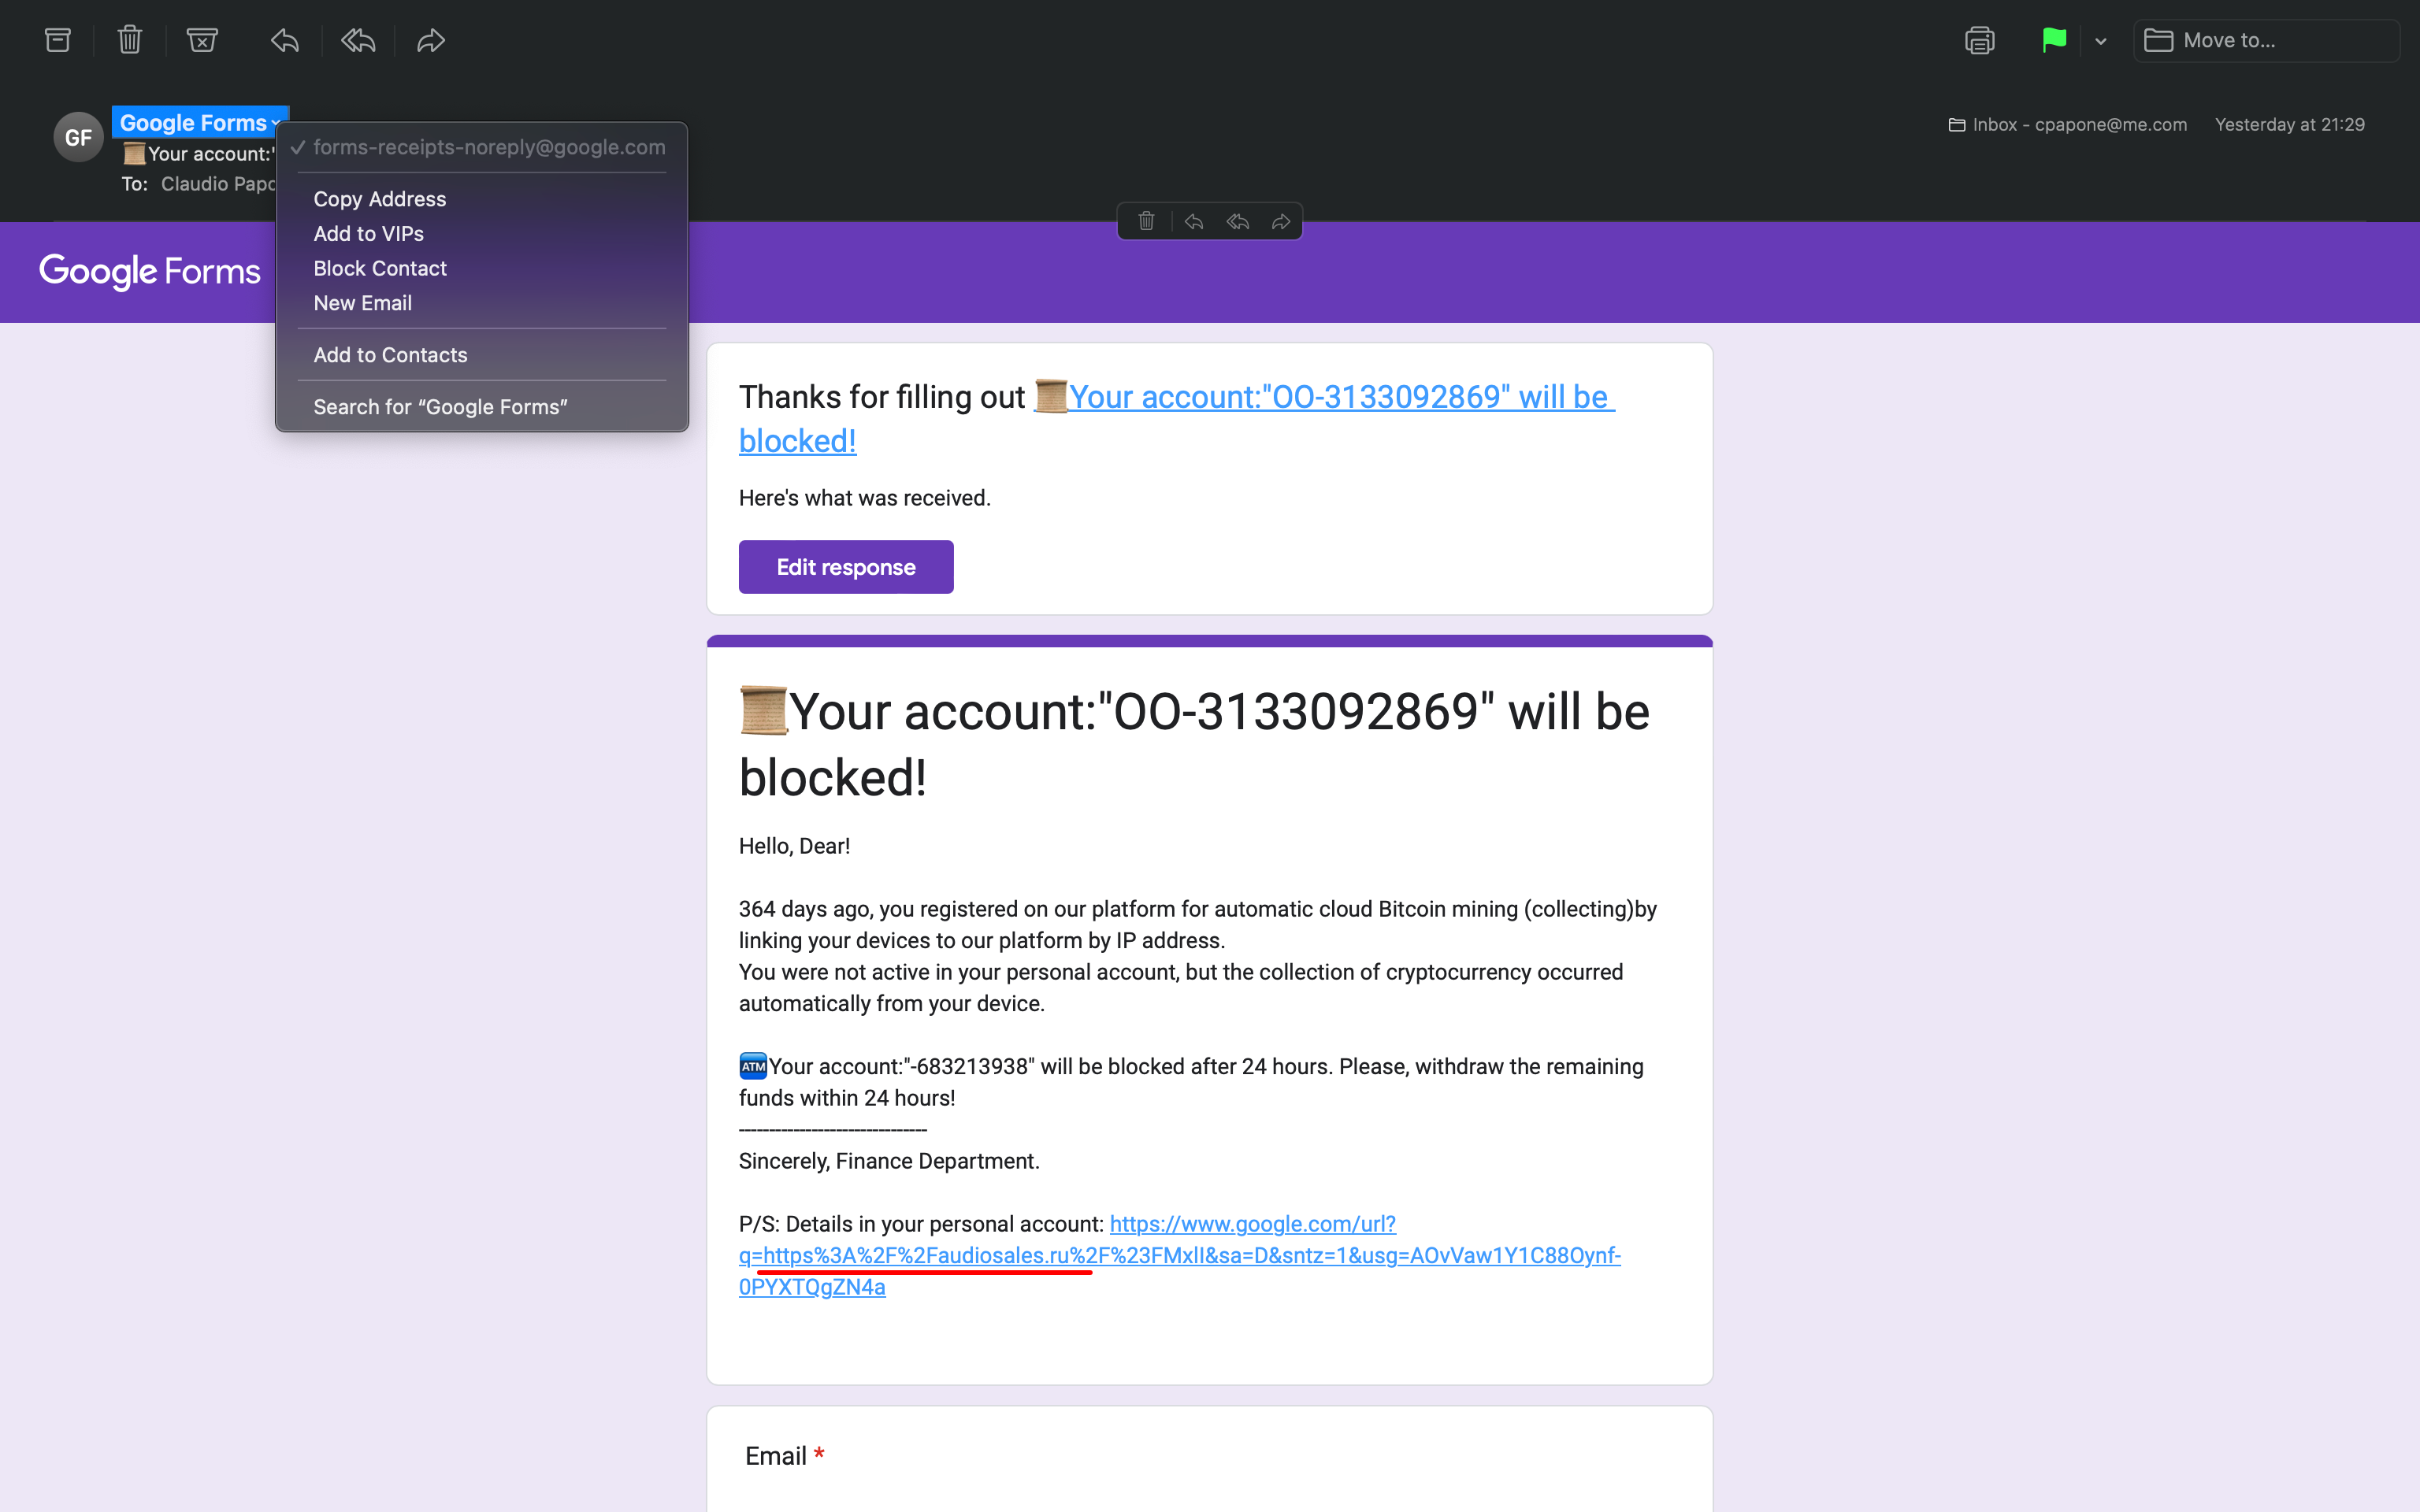Click the forward icon in toolbar
2420x1512 pixels.
[430, 40]
